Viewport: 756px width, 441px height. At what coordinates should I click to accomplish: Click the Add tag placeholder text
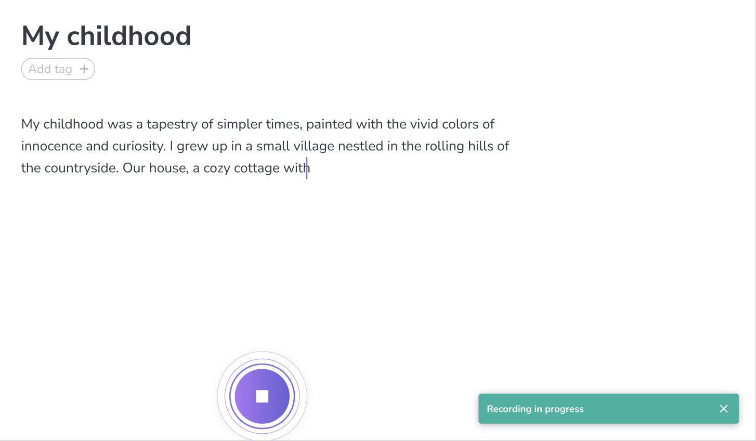[50, 69]
